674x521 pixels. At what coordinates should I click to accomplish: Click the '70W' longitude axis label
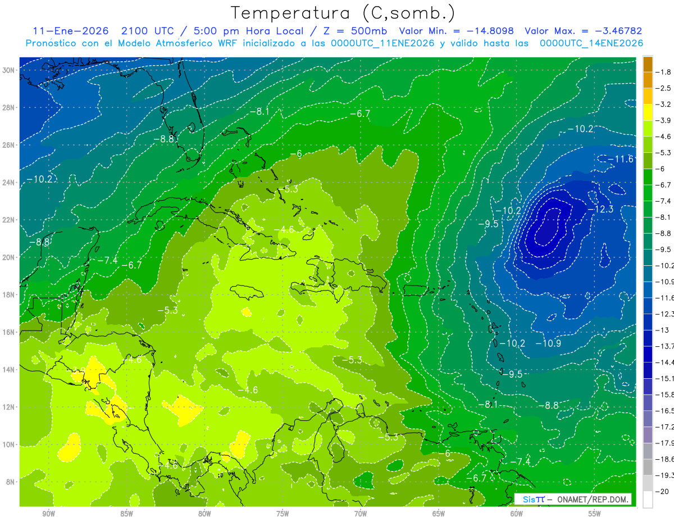361,514
